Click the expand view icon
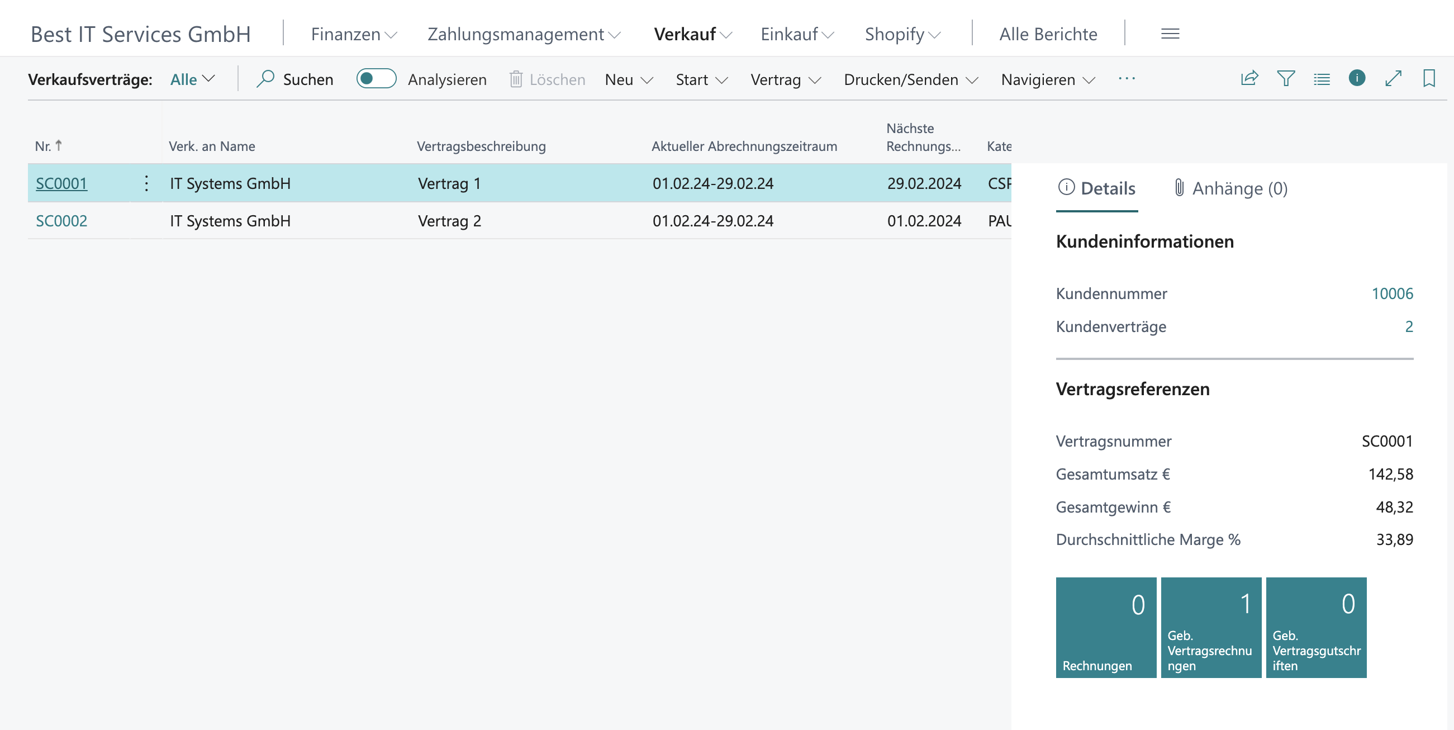 pos(1394,78)
